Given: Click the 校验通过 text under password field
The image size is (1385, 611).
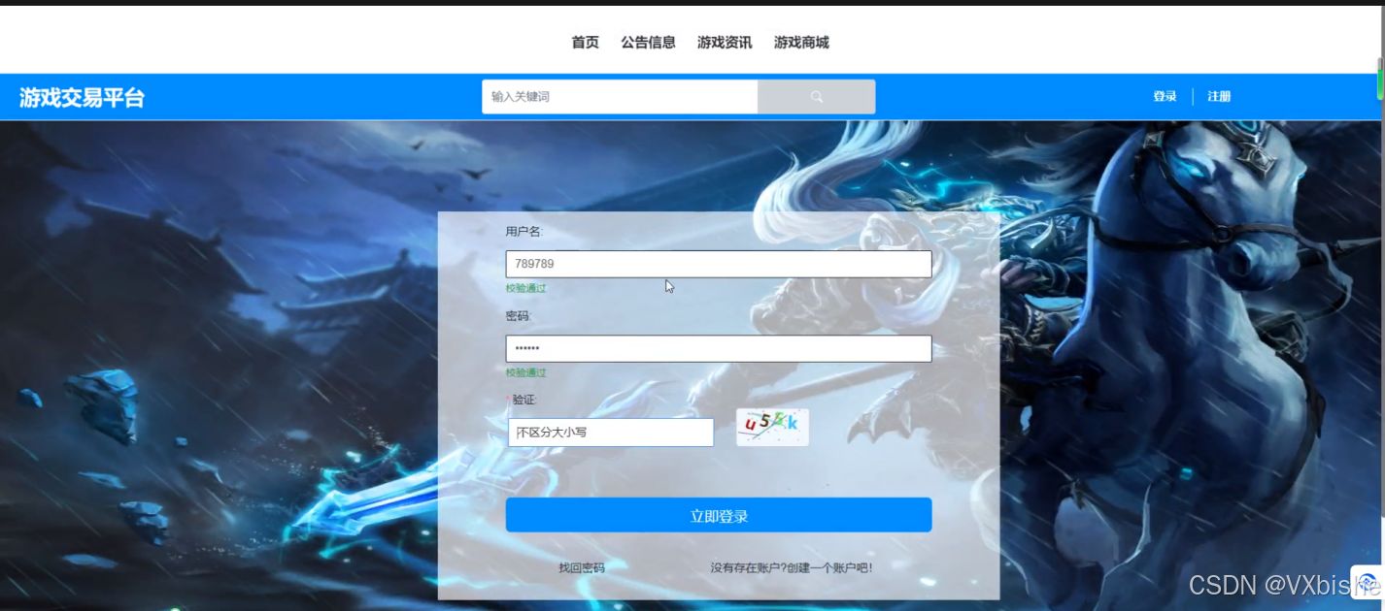Looking at the screenshot, I should pyautogui.click(x=525, y=372).
